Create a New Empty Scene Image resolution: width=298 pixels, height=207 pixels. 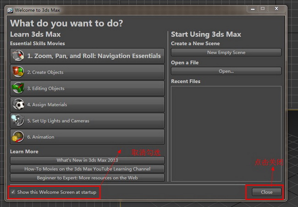[x=226, y=52]
